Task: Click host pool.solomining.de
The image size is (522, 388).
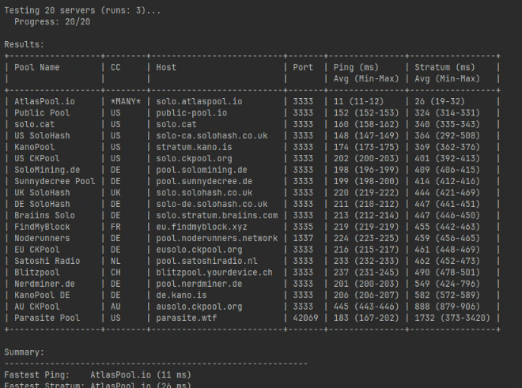Action: [x=202, y=170]
